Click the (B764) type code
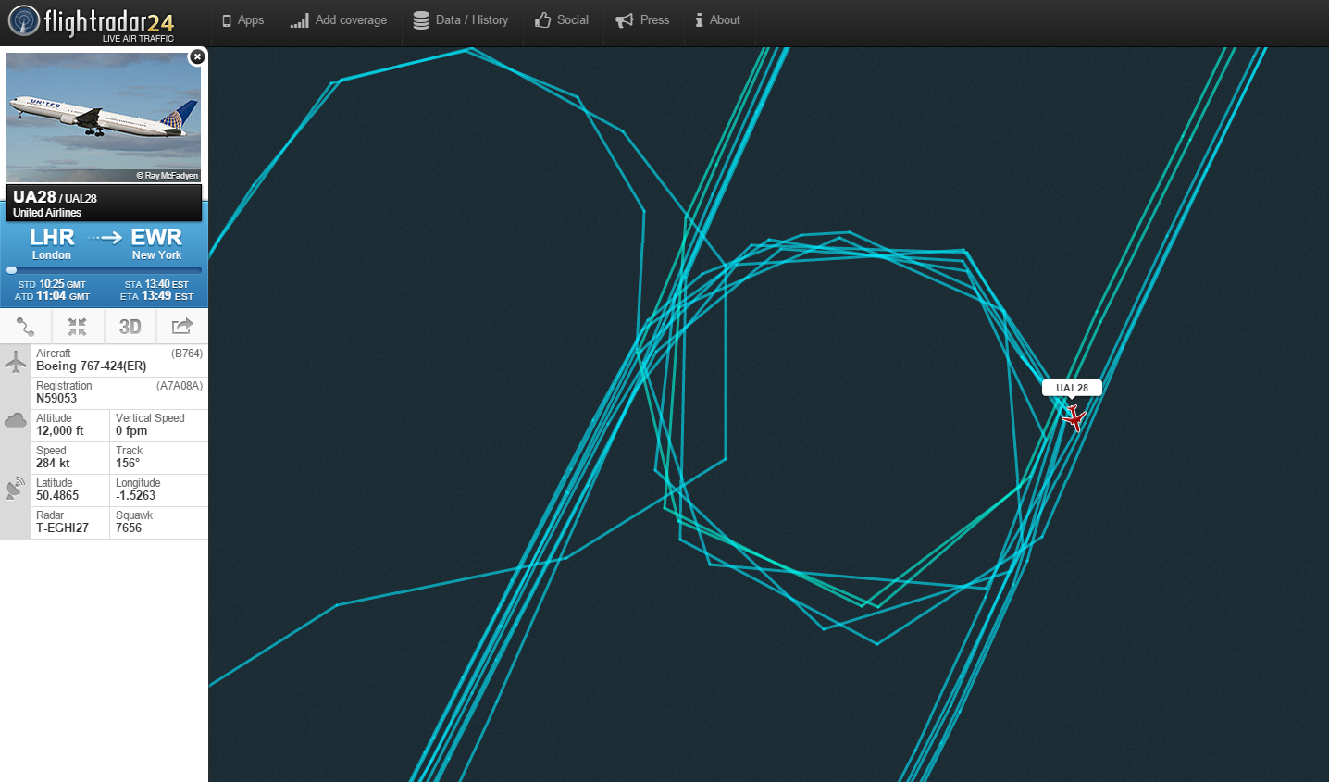This screenshot has width=1329, height=782. point(187,354)
